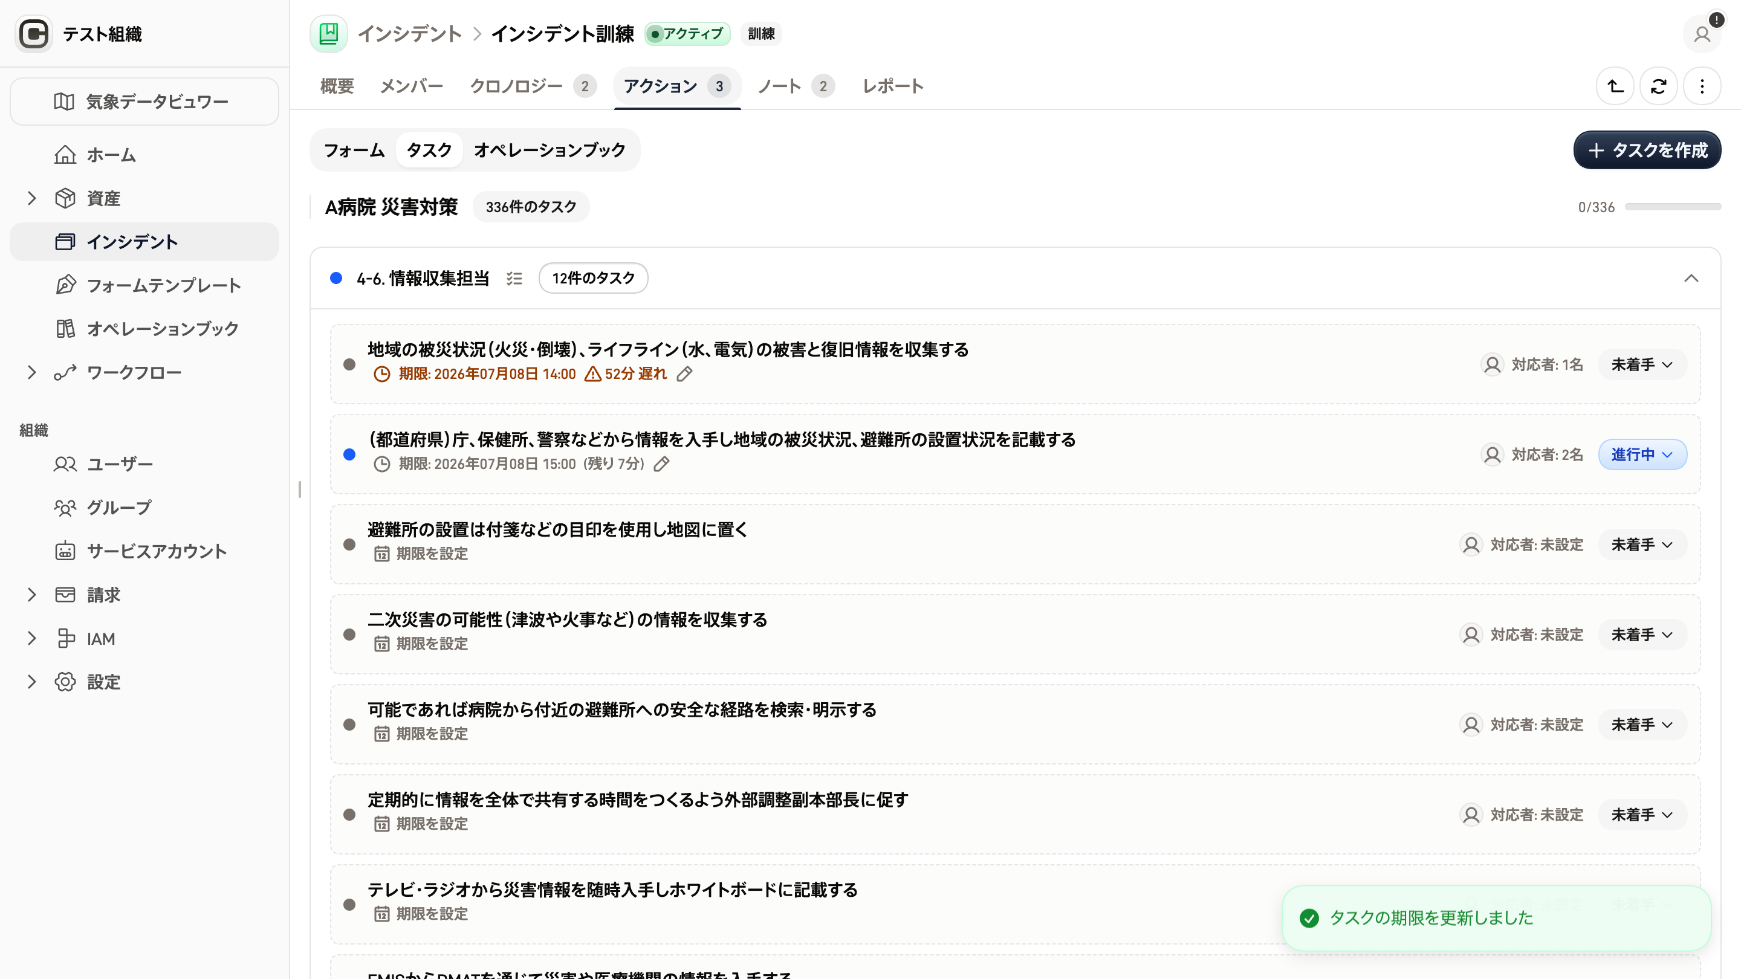Click the サービスアカウント robot icon

[x=65, y=551]
